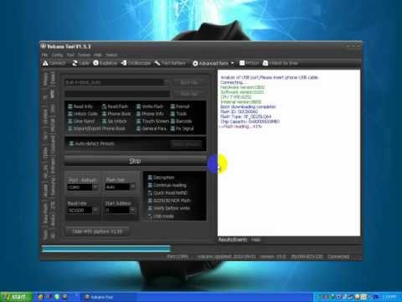Open the Windows Start button
Image resolution: width=402 pixels, height=302 pixels.
click(16, 297)
